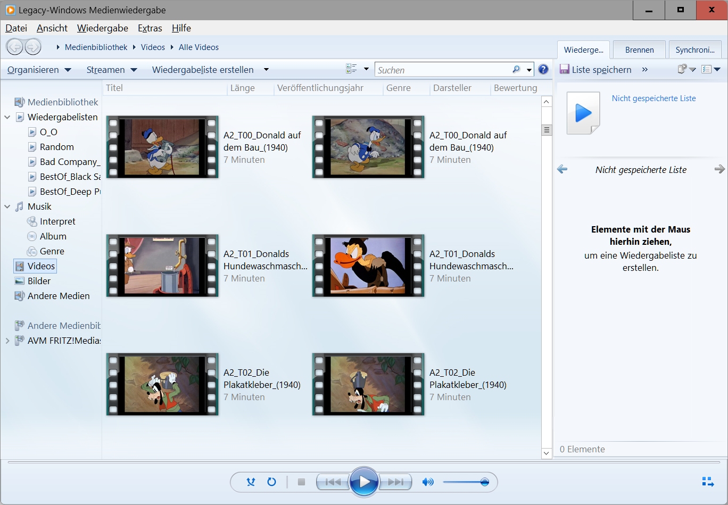Click the Videos breadcrumb
Screen dimensions: 728x505
(x=153, y=47)
